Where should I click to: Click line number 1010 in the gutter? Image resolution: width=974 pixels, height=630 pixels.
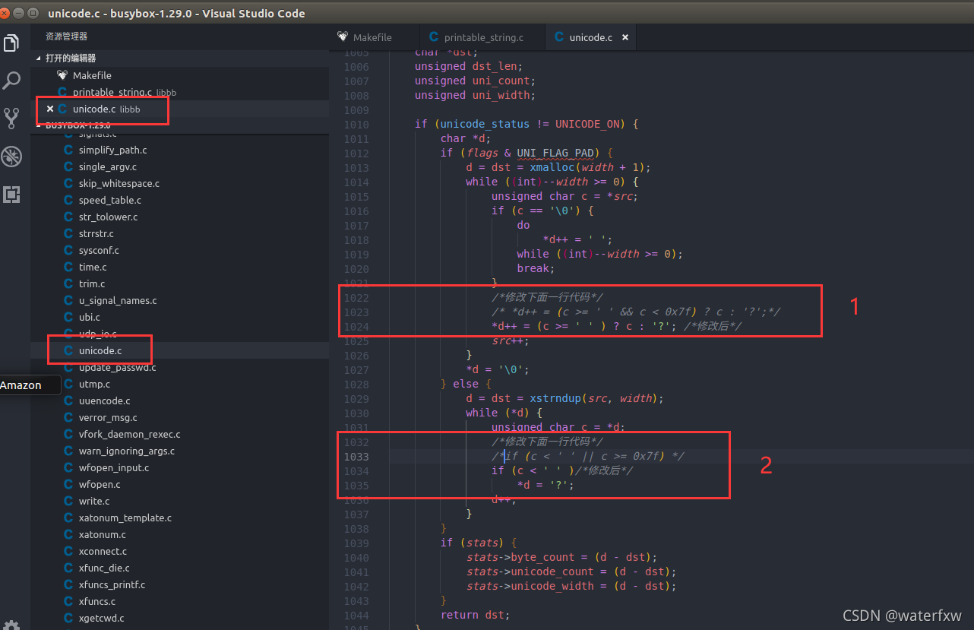[356, 125]
